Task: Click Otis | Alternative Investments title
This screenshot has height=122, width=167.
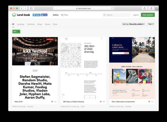Action: (x=123, y=102)
